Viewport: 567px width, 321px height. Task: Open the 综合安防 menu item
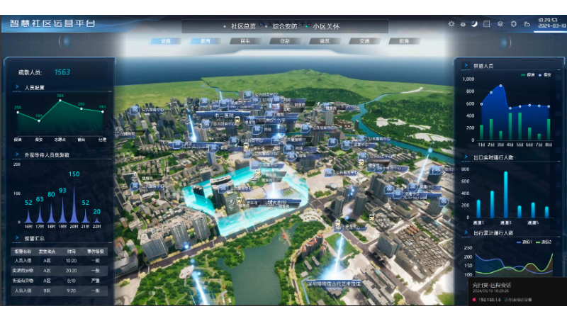point(285,26)
